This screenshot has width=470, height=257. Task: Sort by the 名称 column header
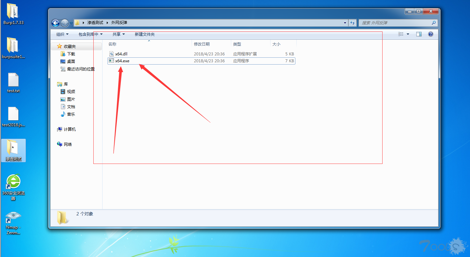[112, 44]
